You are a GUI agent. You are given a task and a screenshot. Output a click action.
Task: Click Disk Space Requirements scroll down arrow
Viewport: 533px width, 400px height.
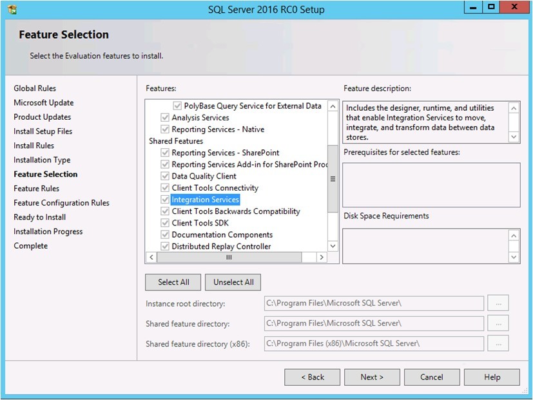(514, 257)
